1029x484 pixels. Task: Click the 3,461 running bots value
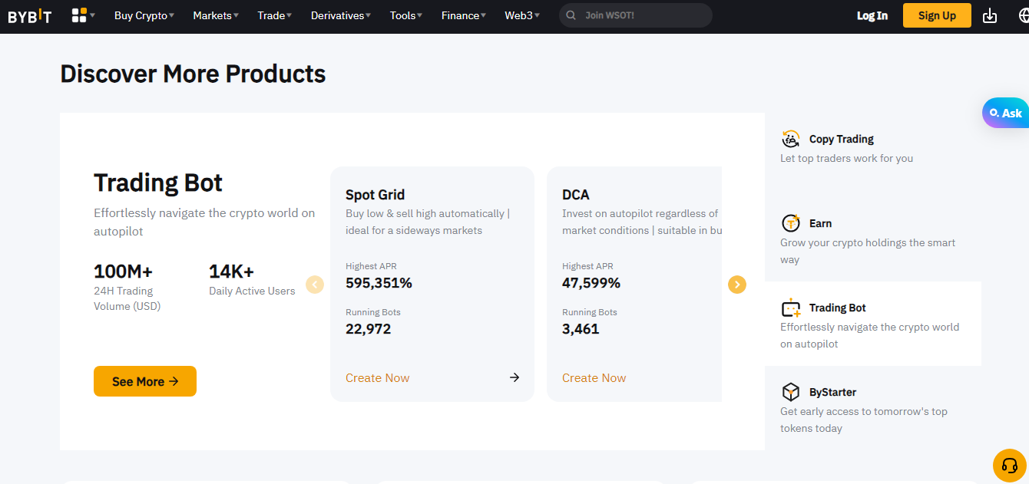581,329
